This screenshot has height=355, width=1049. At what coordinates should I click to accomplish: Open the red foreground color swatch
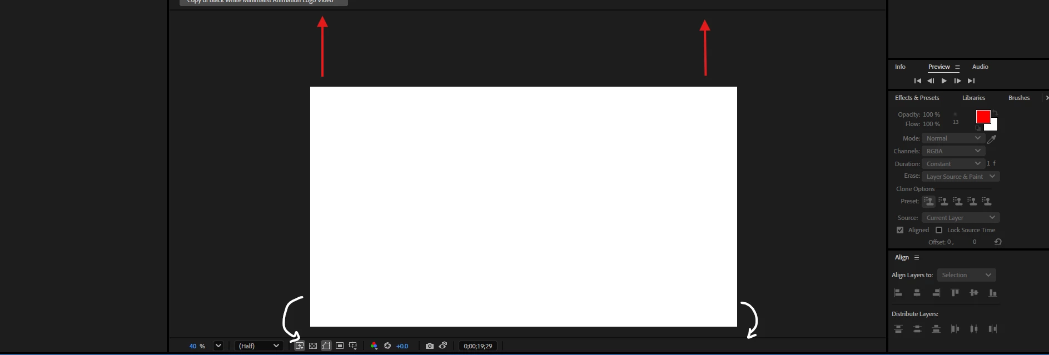983,116
